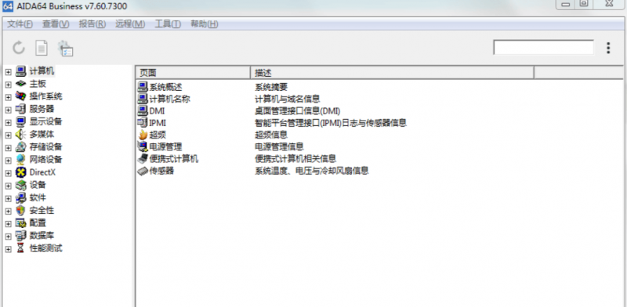Expand the 软件 tree node
The image size is (627, 307).
click(x=8, y=199)
